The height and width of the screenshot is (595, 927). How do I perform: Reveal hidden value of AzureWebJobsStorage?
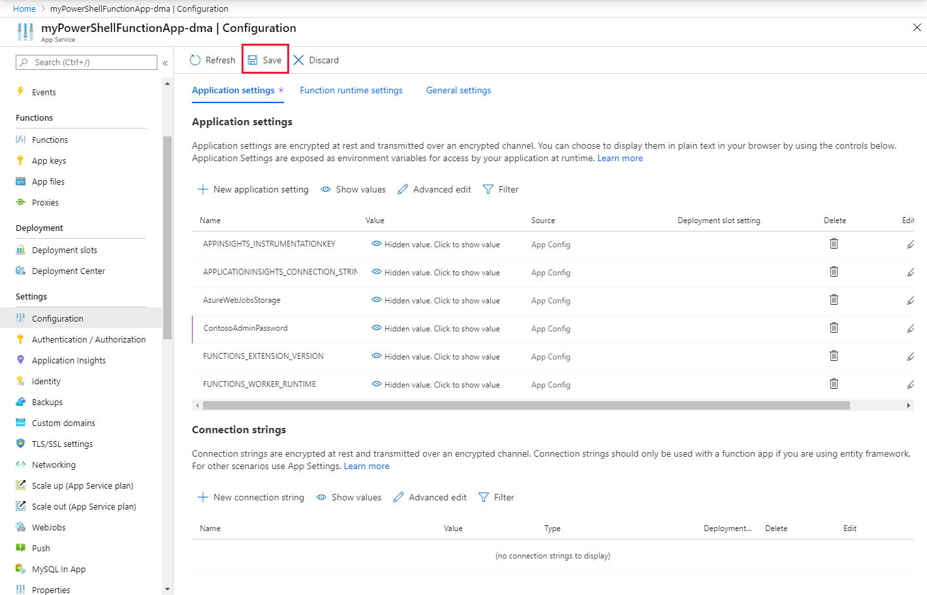point(435,301)
